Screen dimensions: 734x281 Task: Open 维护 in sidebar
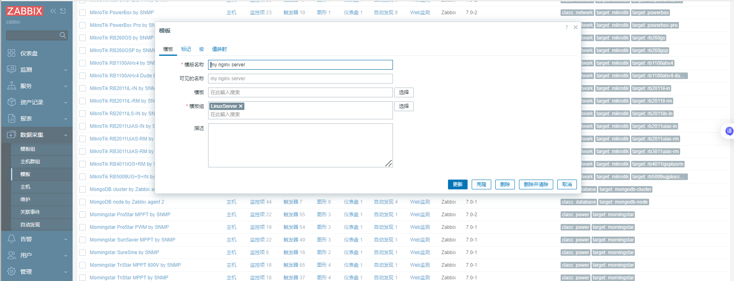pyautogui.click(x=25, y=200)
